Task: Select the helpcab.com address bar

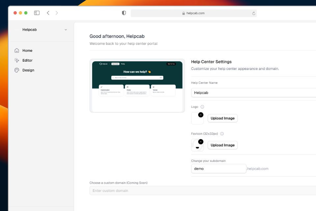Action: 194,13
